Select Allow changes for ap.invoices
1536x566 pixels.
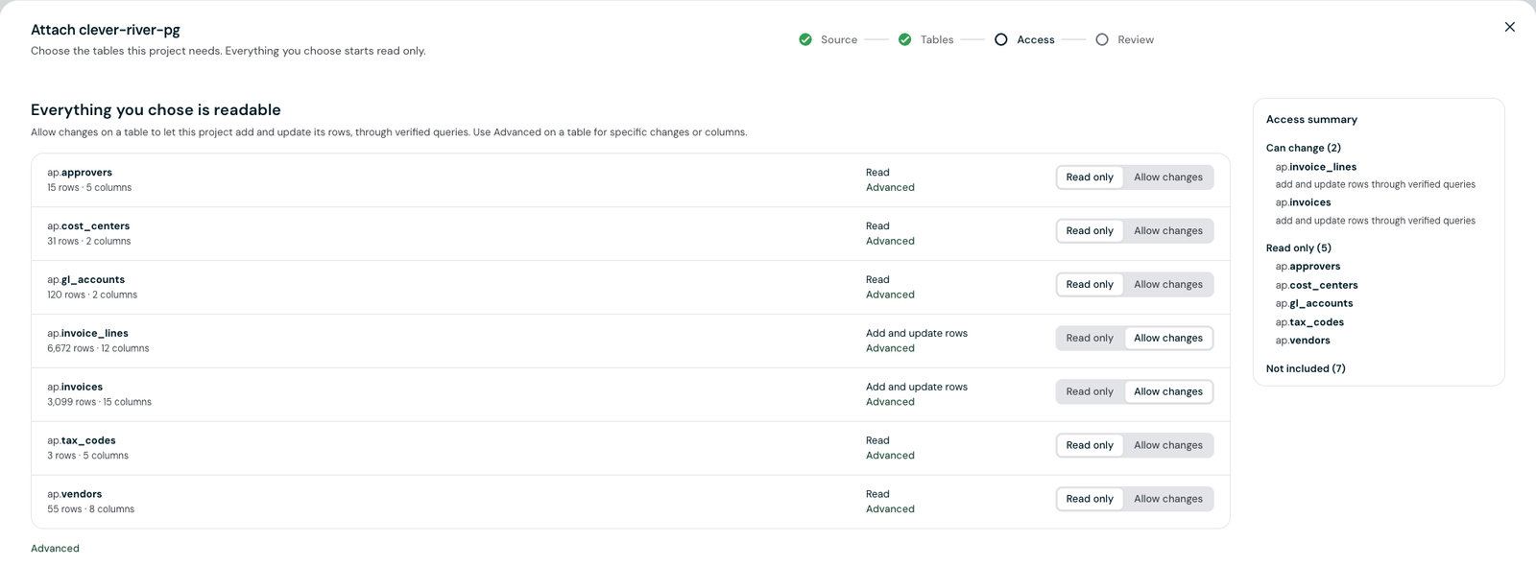[1168, 392]
